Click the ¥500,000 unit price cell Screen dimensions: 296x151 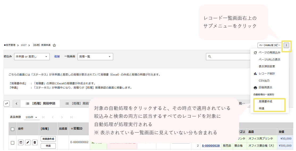[285, 146]
